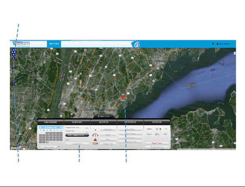Click the Google logo on the map
Viewport: 245px width, 187px height.
pyautogui.click(x=15, y=148)
